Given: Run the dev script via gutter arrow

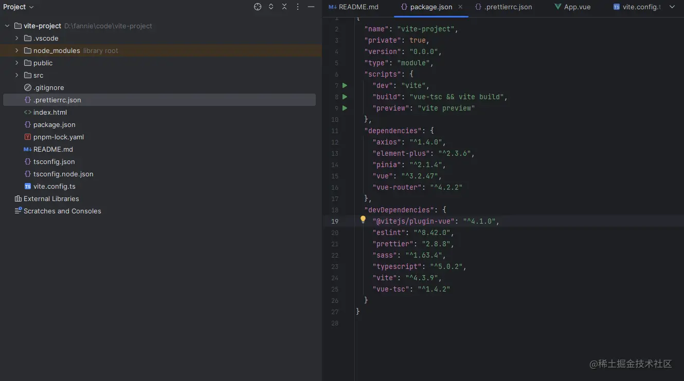Looking at the screenshot, I should tap(345, 85).
